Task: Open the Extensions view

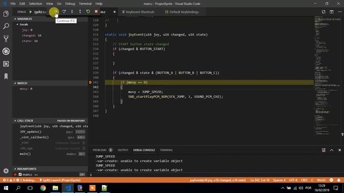Action: pos(6,64)
